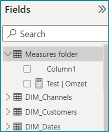Image resolution: width=109 pixels, height=132 pixels.
Task: Click the DIM_Channels table icon
Action: point(18,97)
